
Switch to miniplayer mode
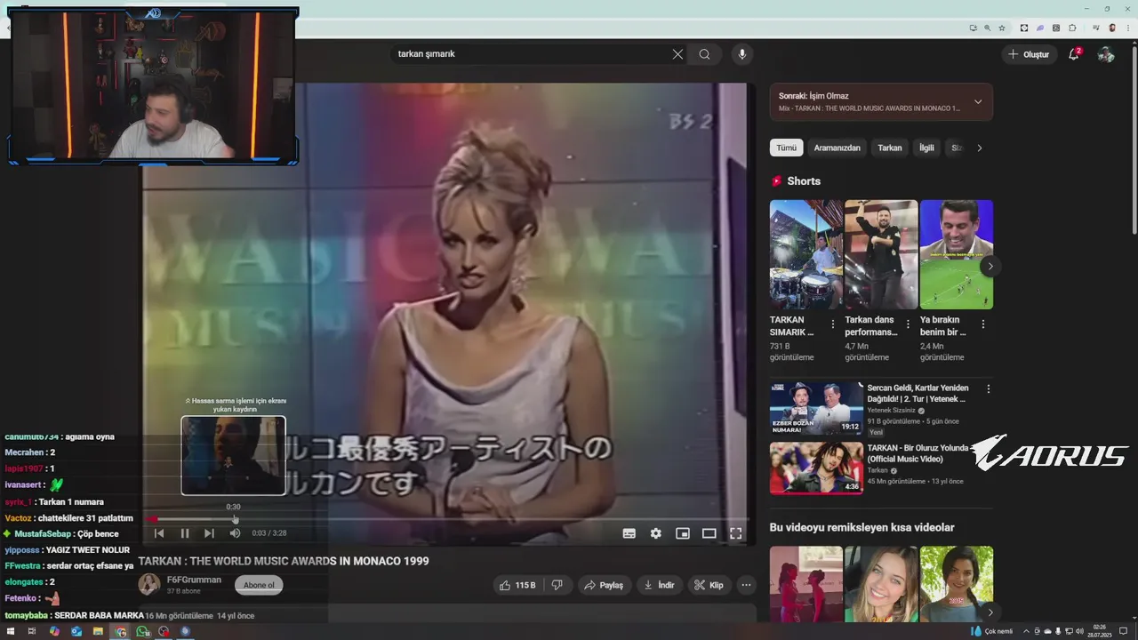[683, 533]
